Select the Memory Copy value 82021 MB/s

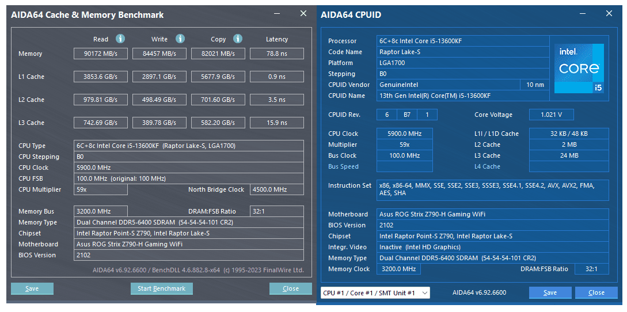[218, 54]
